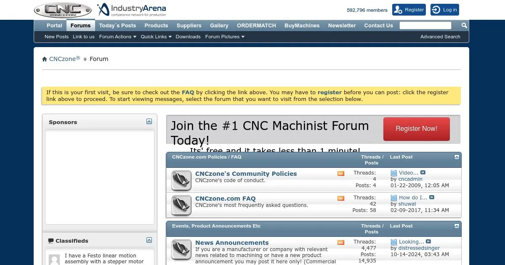The image size is (505, 265).
Task: Click the CNCzone breadcrumb link
Action: click(x=64, y=59)
